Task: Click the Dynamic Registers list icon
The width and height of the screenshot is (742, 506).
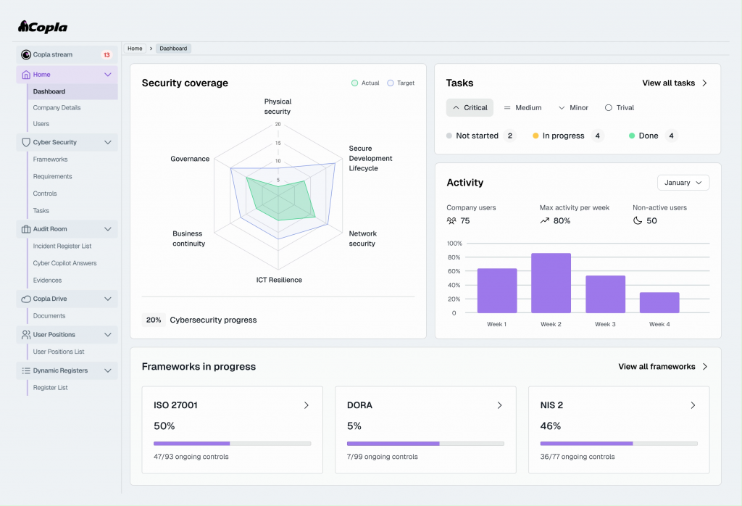Action: pos(26,370)
